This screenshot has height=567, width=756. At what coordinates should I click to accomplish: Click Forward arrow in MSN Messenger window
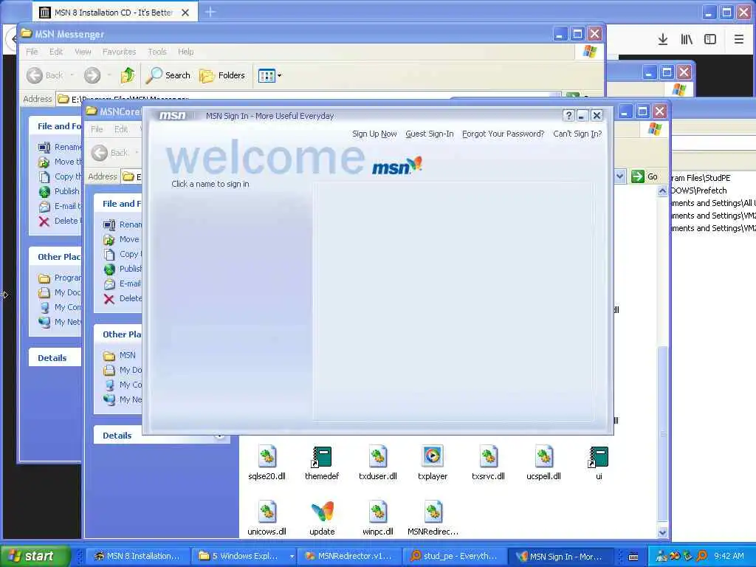click(92, 75)
